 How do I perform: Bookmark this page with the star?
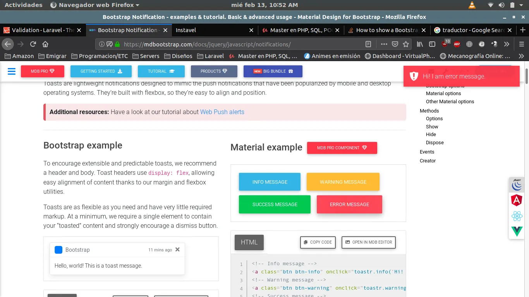[406, 44]
